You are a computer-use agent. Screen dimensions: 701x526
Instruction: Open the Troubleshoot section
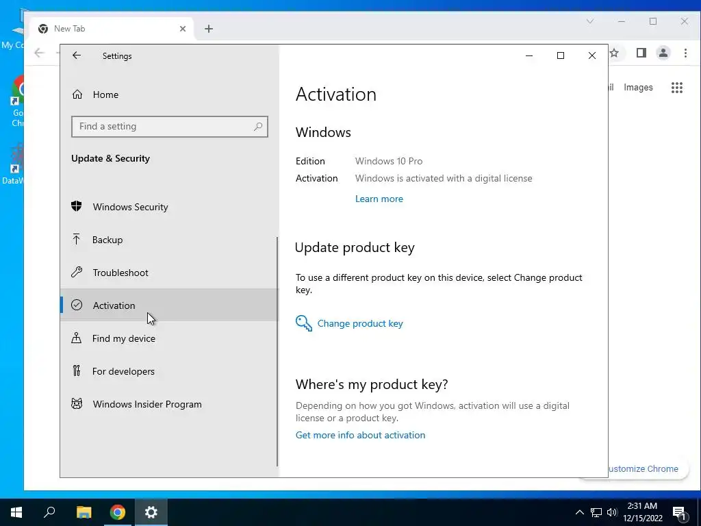tap(169, 273)
